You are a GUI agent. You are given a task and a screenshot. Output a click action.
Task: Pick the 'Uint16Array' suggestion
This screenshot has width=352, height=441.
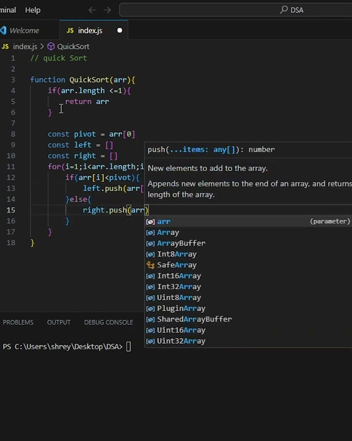click(x=248, y=330)
